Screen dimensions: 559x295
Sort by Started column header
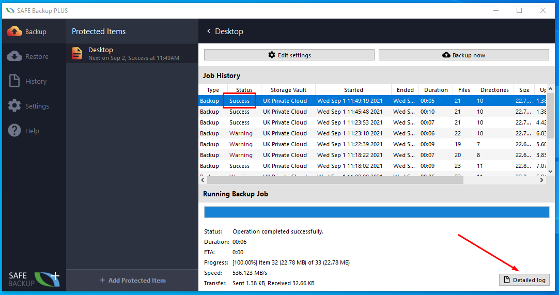(353, 90)
